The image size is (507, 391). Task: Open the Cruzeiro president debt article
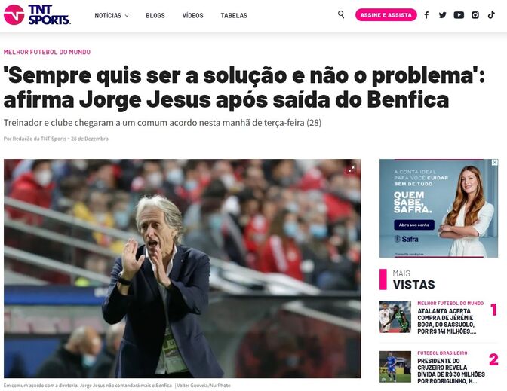[x=450, y=371]
